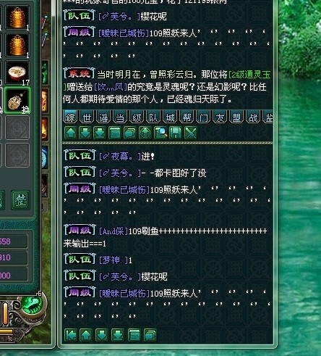Image resolution: width=321 pixels, height=356 pixels.
Task: Open the speech bubbles icon in the lower toolbar
Action: click(150, 335)
